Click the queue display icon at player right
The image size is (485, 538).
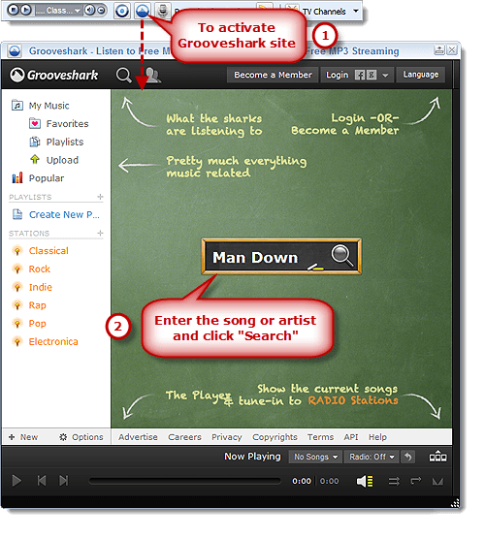438,457
